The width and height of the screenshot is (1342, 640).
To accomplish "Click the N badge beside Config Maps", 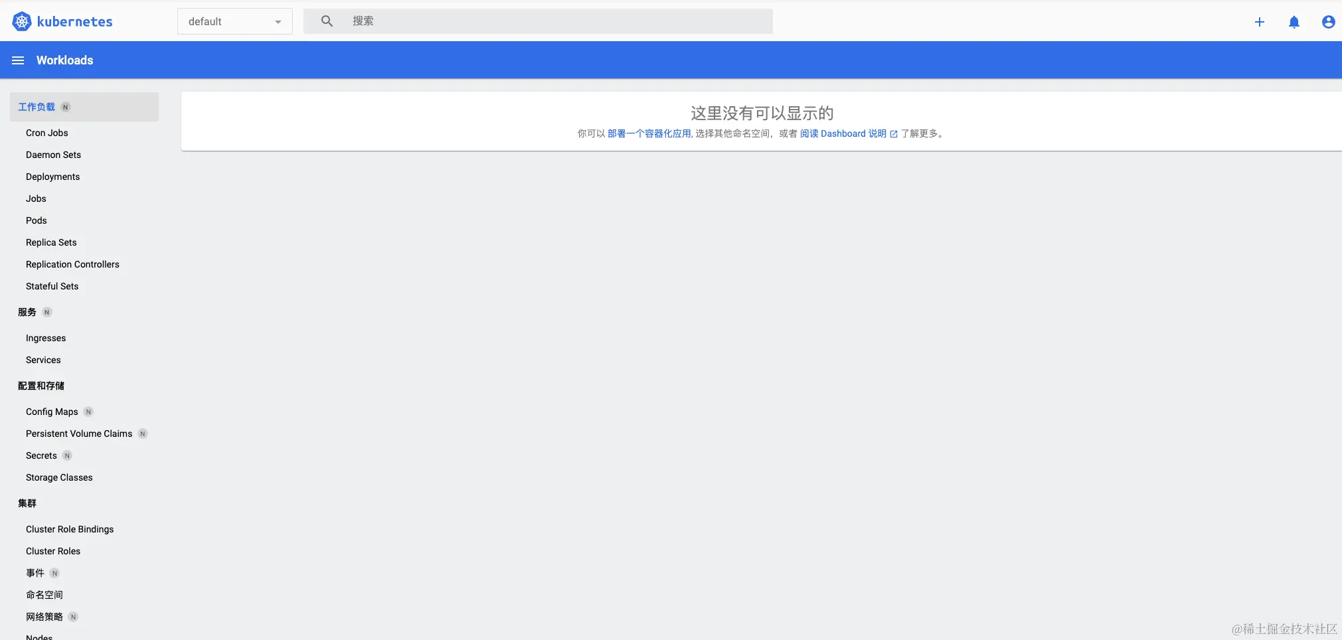I will pyautogui.click(x=88, y=412).
